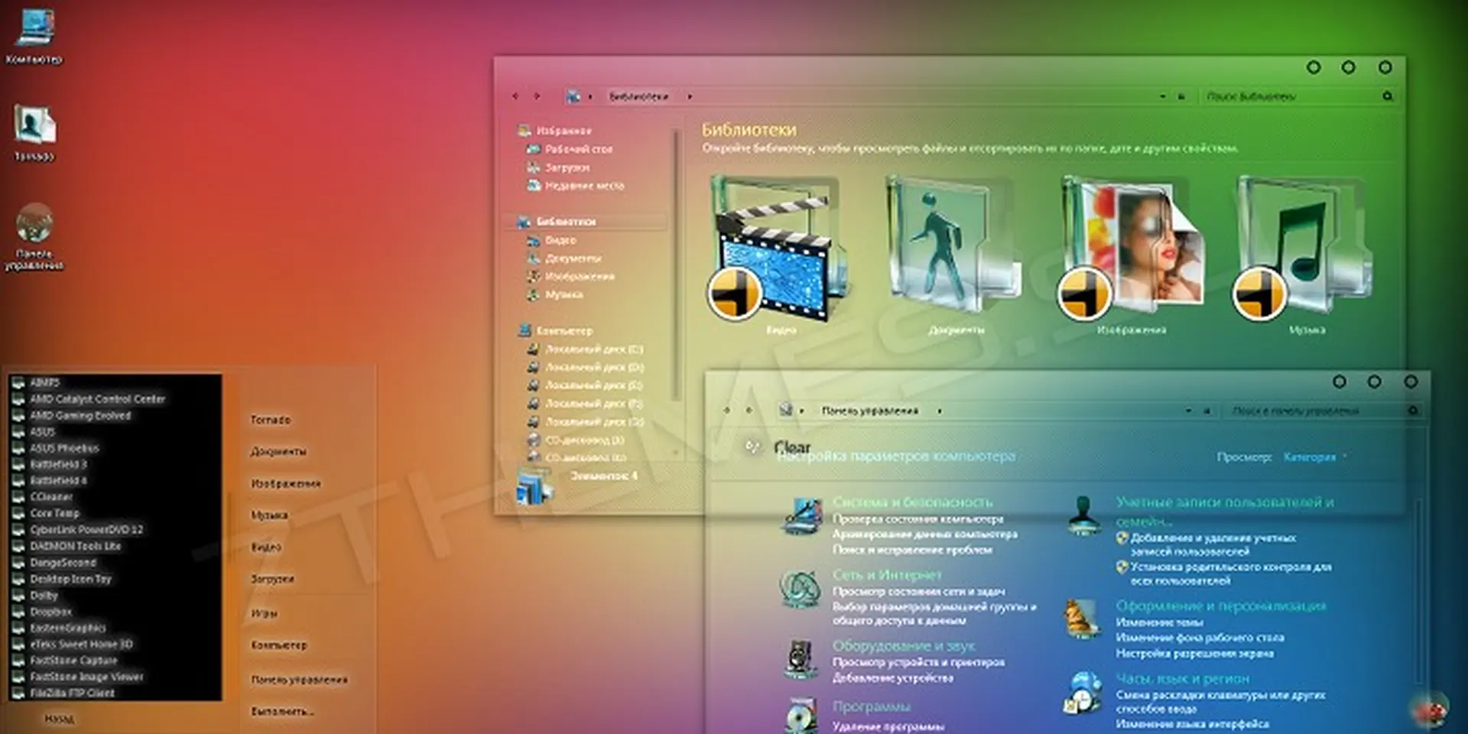Open the Компьютер desktop icon

34,37
